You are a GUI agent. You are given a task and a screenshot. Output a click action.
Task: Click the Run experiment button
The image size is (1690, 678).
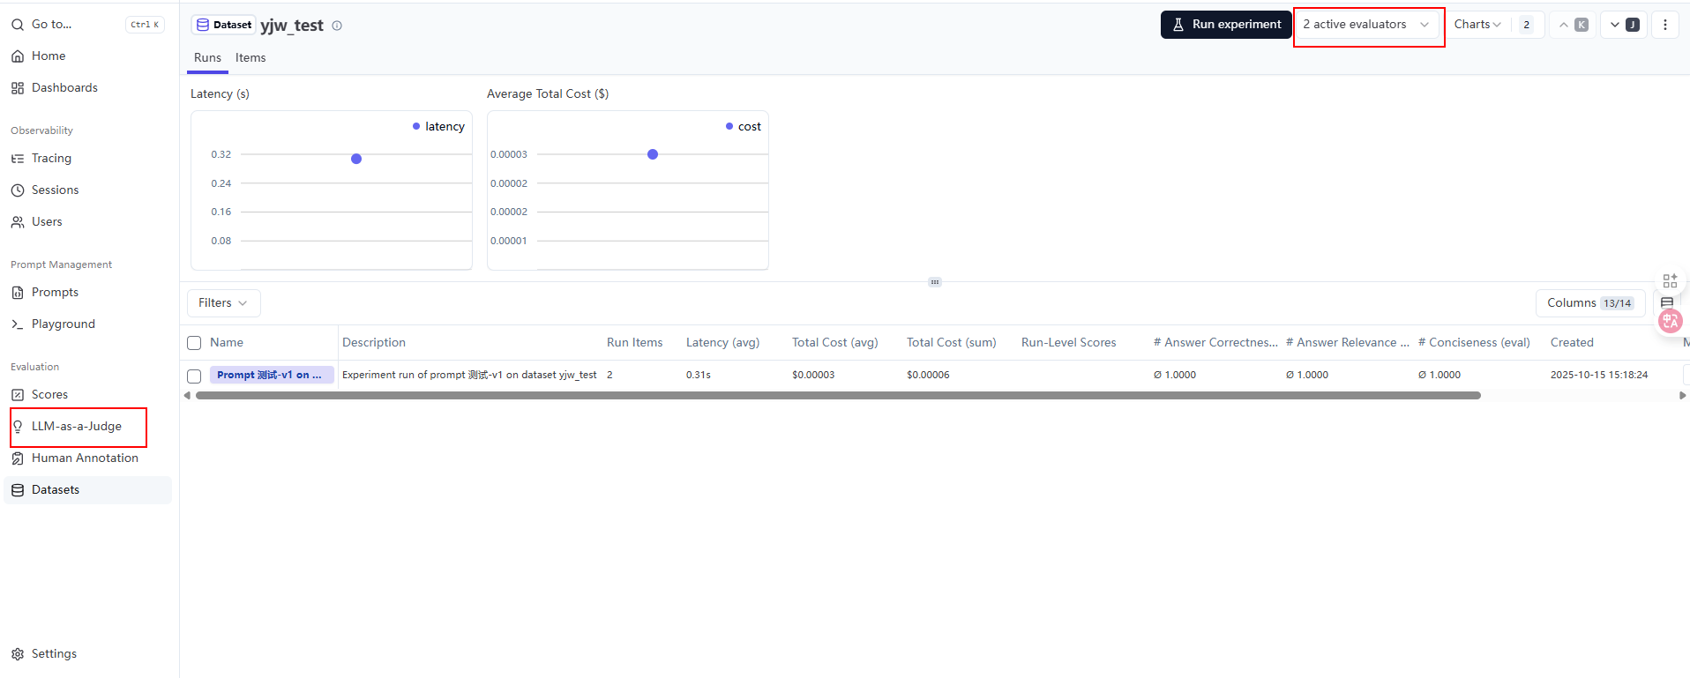1226,25
